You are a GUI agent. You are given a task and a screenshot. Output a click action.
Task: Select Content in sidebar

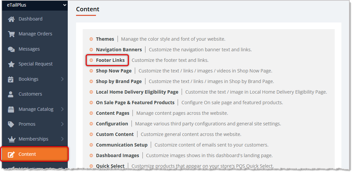point(35,154)
